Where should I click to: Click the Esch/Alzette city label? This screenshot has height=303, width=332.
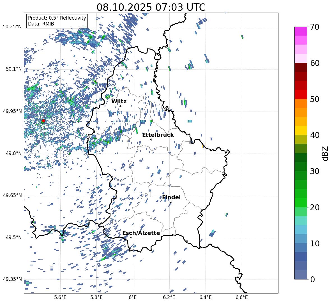pos(141,233)
